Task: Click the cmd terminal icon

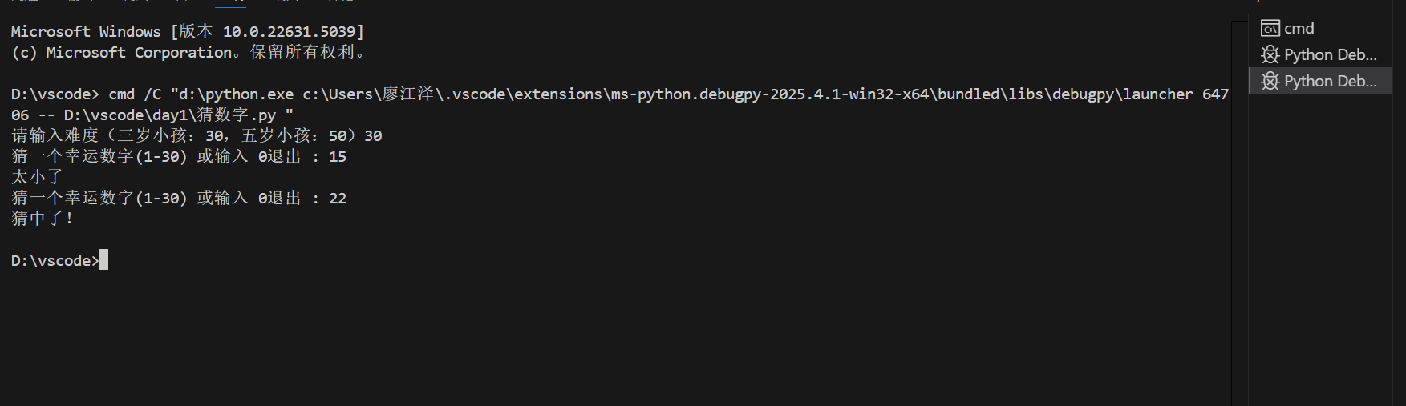Action: pos(1270,29)
